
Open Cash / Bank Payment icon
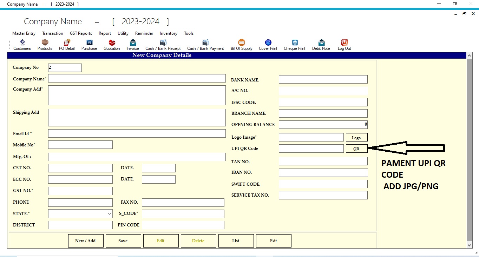click(205, 45)
